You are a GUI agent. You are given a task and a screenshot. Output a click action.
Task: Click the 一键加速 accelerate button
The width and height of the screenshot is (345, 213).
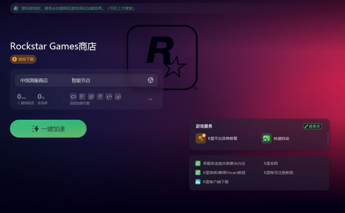[48, 129]
